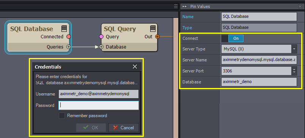Enable the Remember password checkbox
The width and height of the screenshot is (305, 138).
(x=62, y=116)
